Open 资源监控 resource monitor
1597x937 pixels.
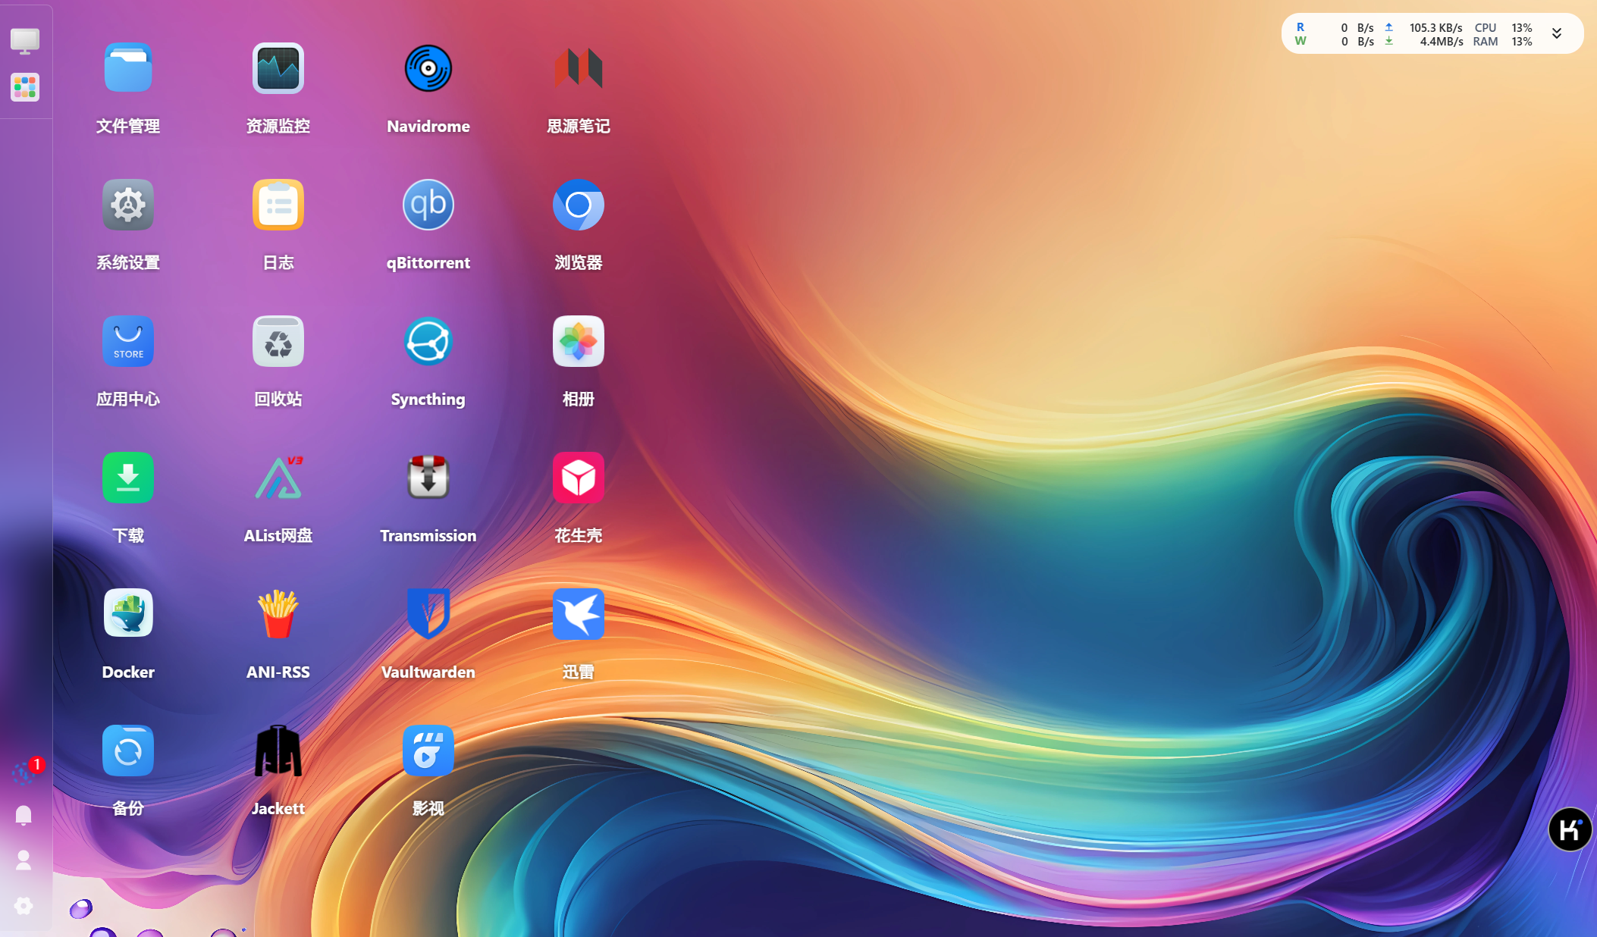278,69
